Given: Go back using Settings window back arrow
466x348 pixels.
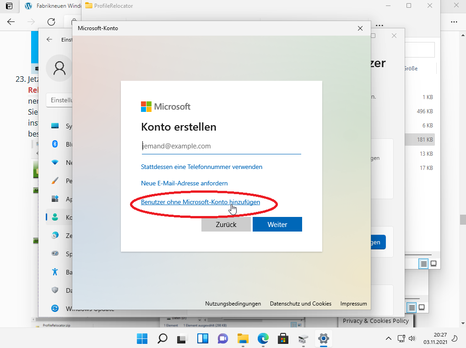Looking at the screenshot, I should (49, 39).
